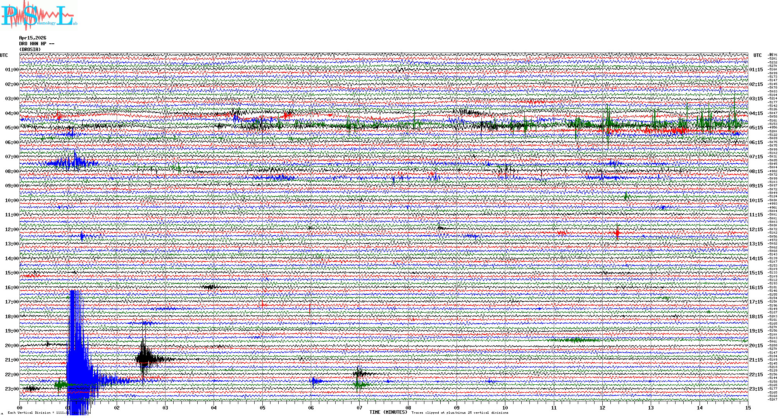The image size is (779, 418).
Task: Click the 04:15 right-side time label
Action: point(756,113)
